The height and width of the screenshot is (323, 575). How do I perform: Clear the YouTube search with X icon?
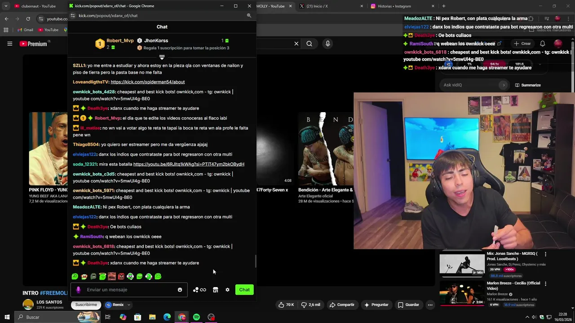(x=296, y=44)
